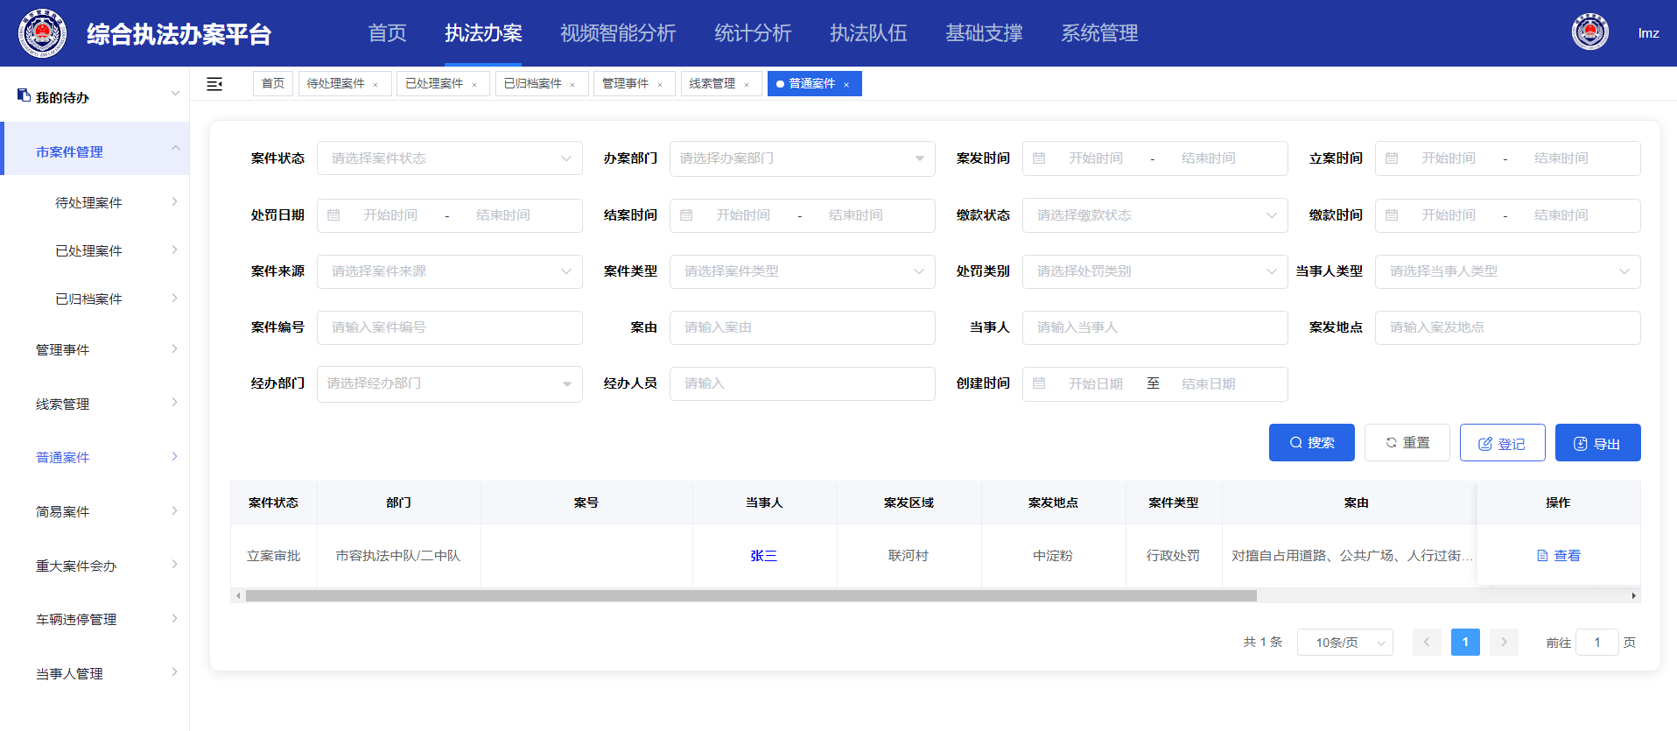This screenshot has height=731, width=1677.
Task: Close the 已归档案件 tab
Action: click(x=572, y=85)
